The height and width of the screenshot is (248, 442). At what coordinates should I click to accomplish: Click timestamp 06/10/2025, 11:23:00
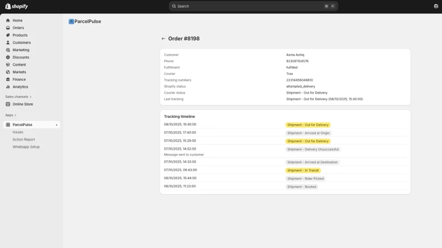coord(180,186)
